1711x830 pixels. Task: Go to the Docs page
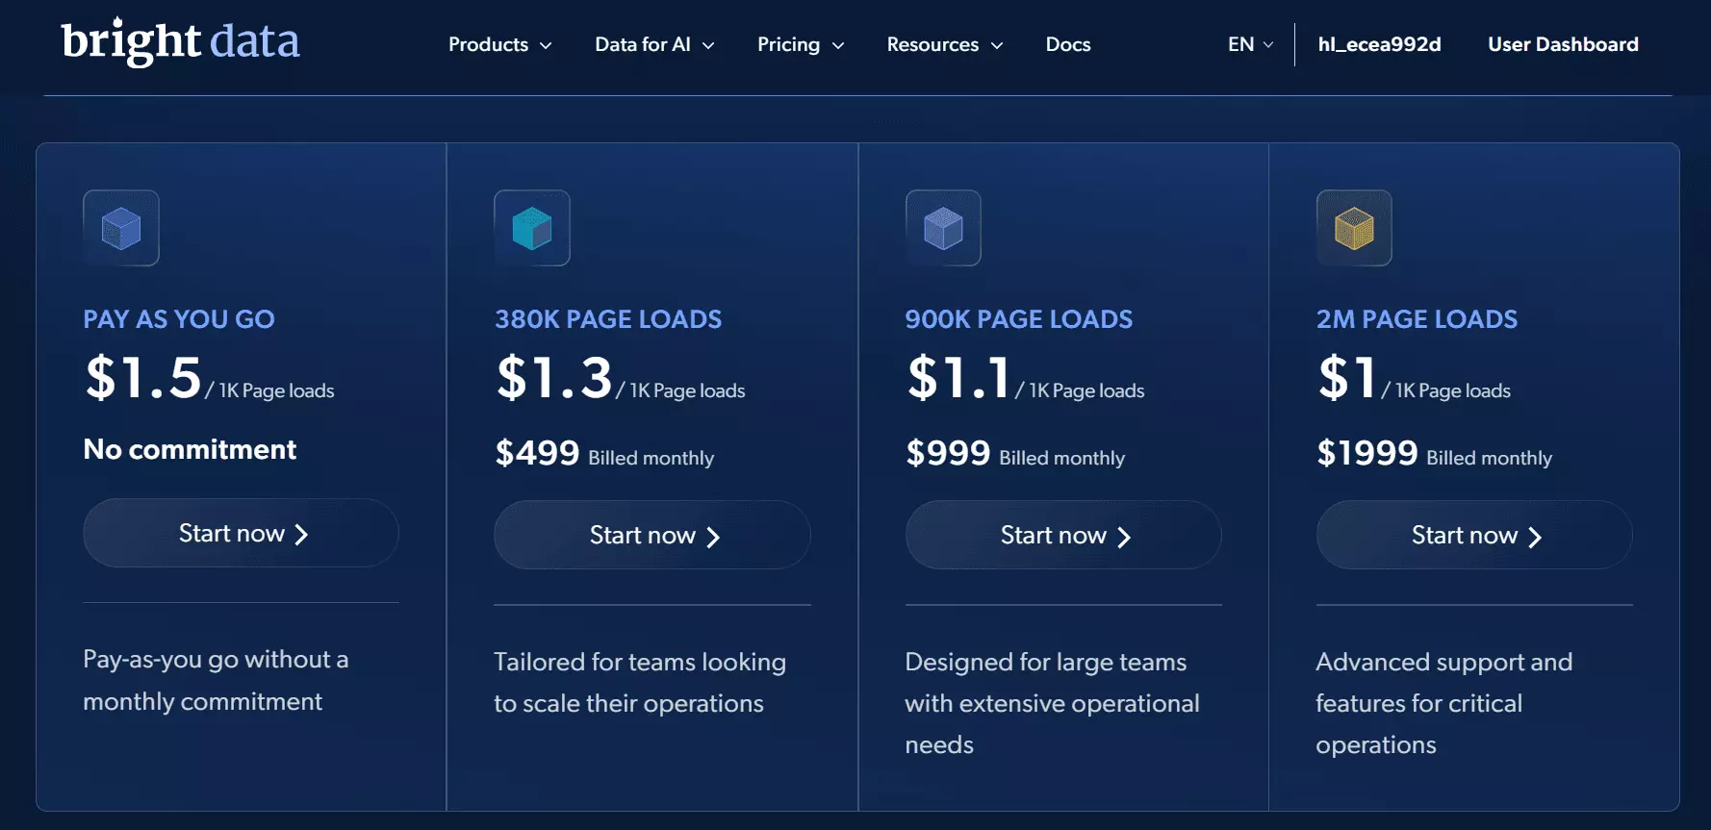(1068, 44)
